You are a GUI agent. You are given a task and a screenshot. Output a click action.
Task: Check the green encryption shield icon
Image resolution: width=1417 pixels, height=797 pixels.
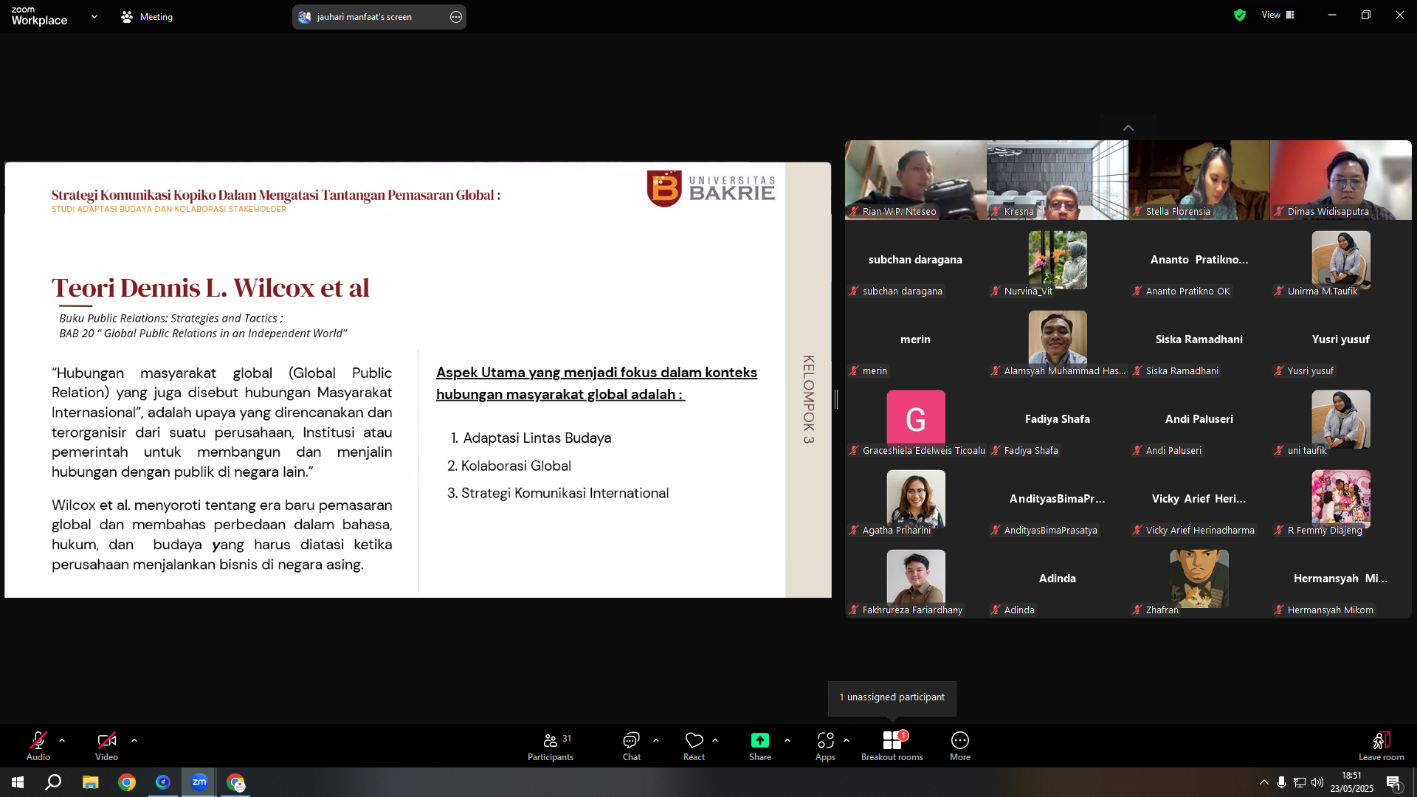(1240, 15)
